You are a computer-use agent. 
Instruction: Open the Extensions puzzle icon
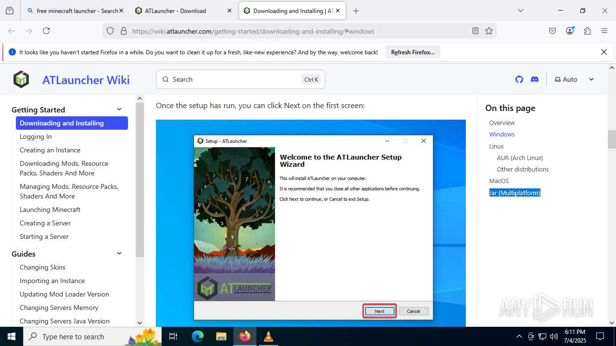587,31
